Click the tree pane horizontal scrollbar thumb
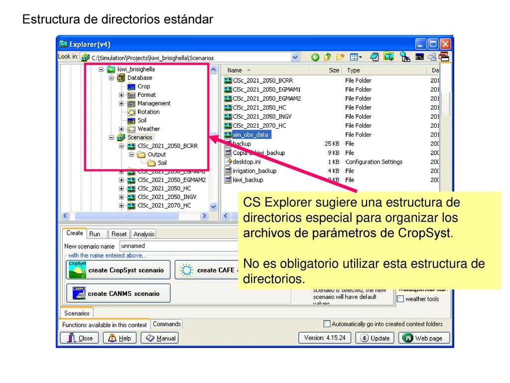The image size is (510, 383). click(x=126, y=215)
